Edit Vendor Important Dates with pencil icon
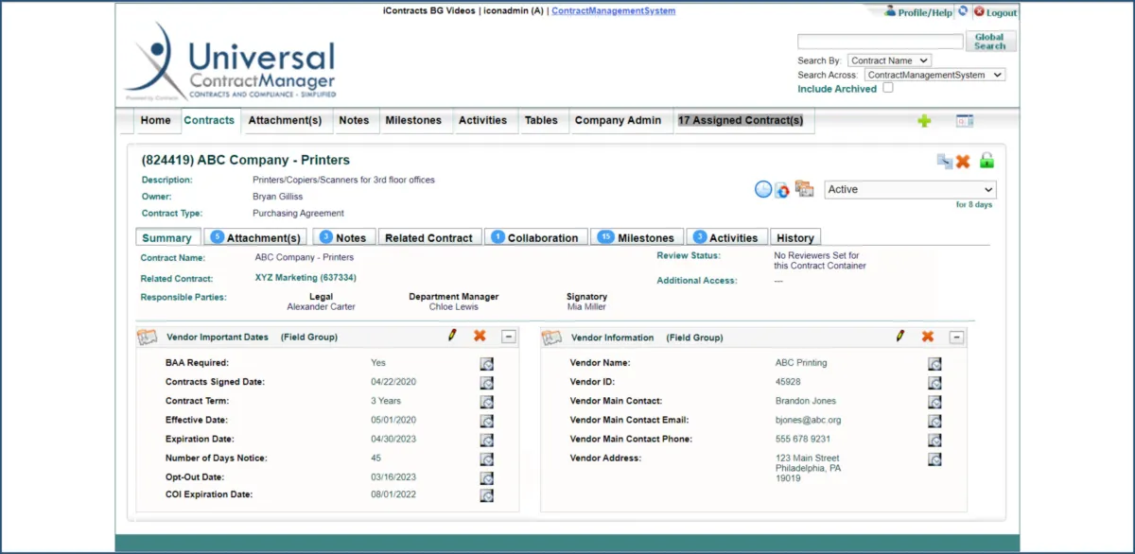This screenshot has width=1135, height=554. point(452,336)
